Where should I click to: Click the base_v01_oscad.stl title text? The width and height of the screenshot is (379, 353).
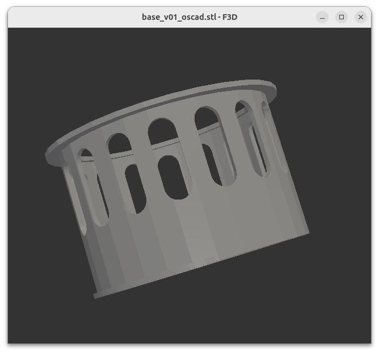pyautogui.click(x=189, y=17)
